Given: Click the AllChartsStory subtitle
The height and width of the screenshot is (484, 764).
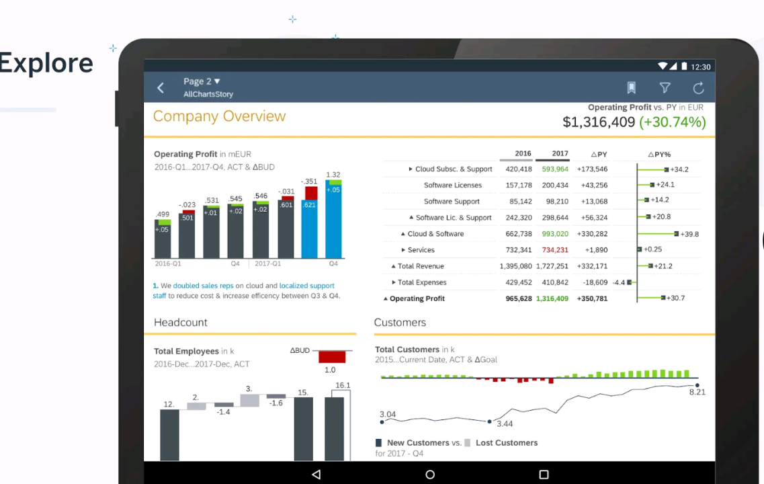Looking at the screenshot, I should click(x=208, y=94).
